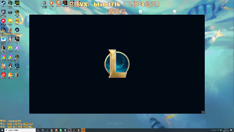234x132 pixels.
Task: Click the settings gear in League client corner
Action: click(x=203, y=112)
